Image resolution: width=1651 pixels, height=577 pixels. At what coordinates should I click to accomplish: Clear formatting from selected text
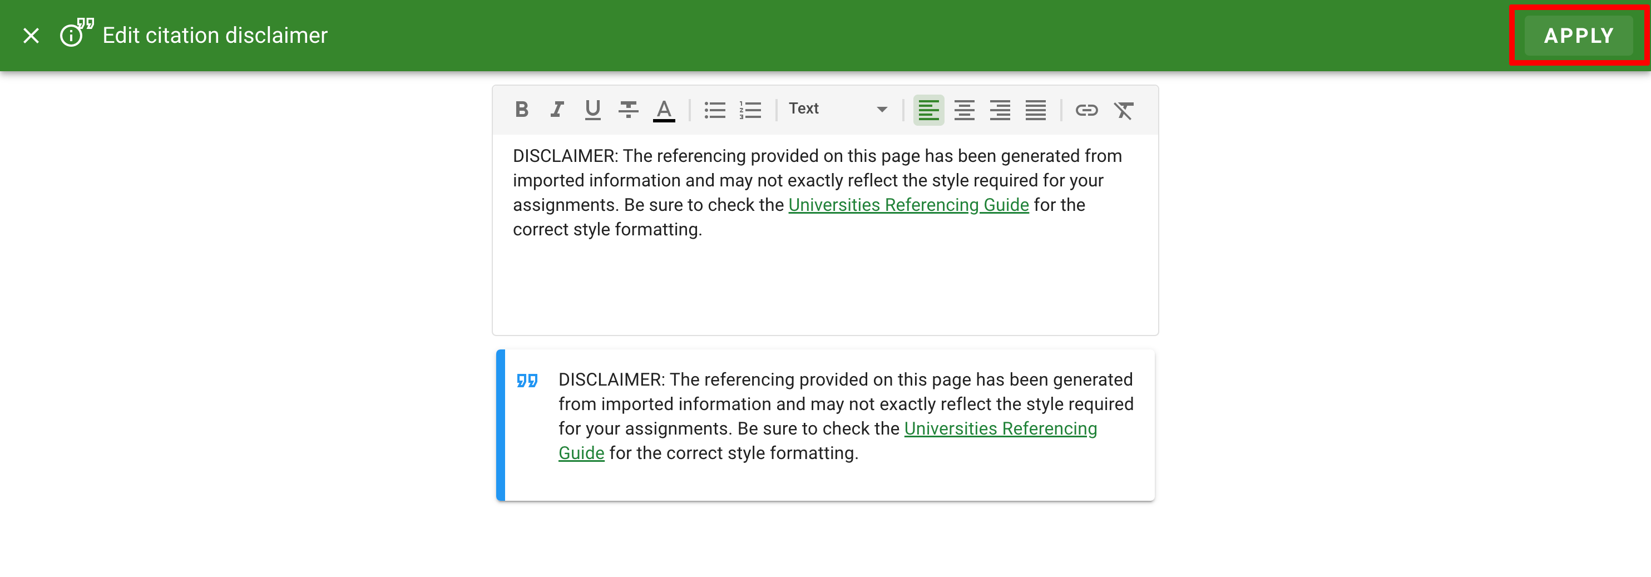pyautogui.click(x=1123, y=110)
